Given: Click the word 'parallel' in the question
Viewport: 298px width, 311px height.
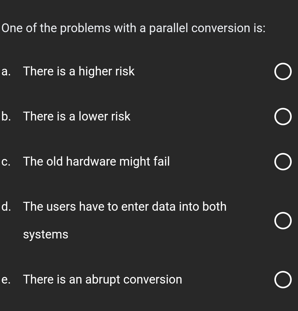Looking at the screenshot, I should pos(169,28).
